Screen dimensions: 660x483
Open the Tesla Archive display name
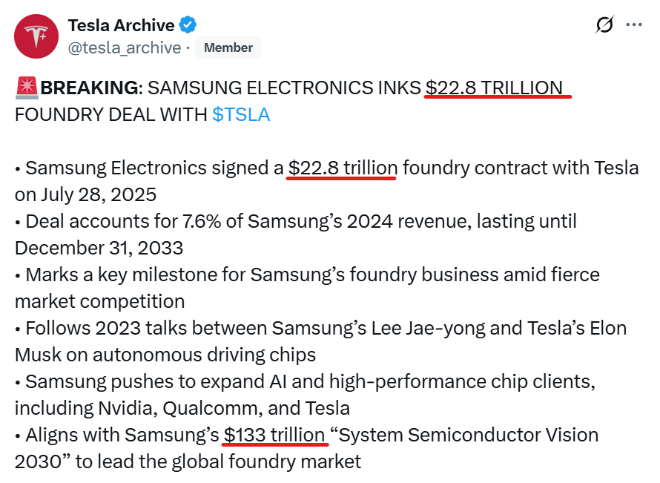pos(121,25)
